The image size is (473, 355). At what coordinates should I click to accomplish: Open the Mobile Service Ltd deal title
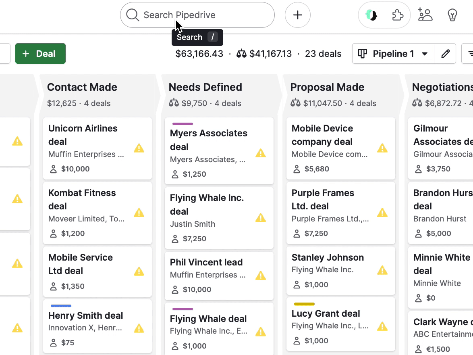pos(81,264)
